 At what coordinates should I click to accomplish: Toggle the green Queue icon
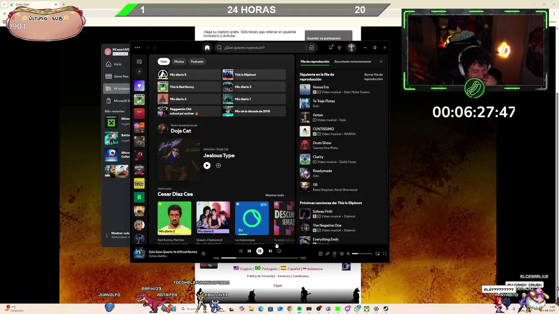tap(334, 253)
